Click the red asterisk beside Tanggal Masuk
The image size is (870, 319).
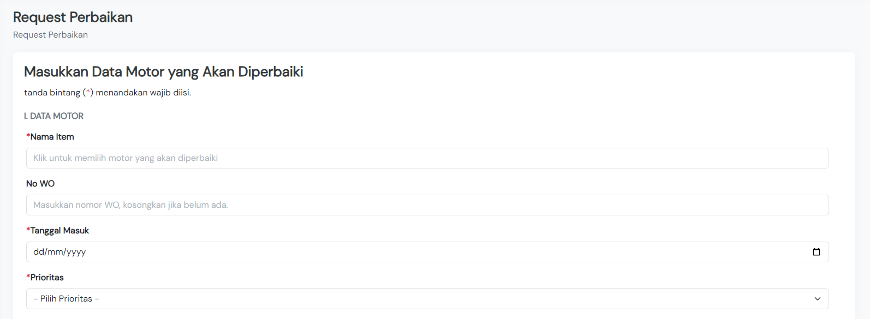pyautogui.click(x=28, y=230)
